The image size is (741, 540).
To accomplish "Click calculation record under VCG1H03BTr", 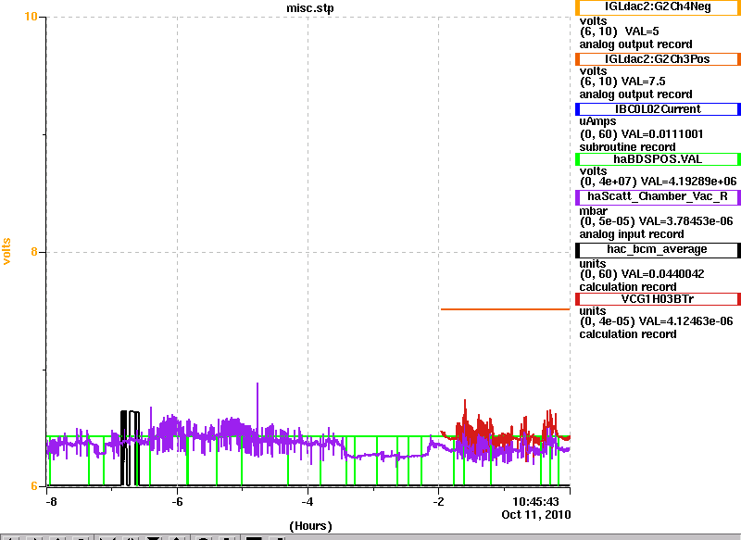I will [x=628, y=334].
